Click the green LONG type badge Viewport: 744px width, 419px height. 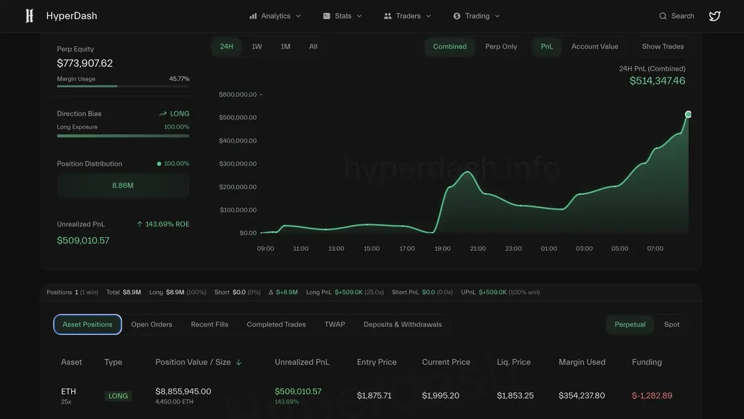pyautogui.click(x=118, y=396)
